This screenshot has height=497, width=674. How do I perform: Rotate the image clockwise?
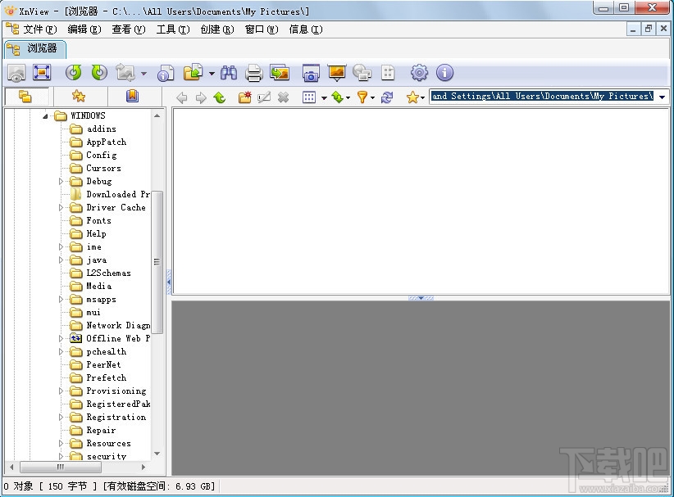[99, 73]
